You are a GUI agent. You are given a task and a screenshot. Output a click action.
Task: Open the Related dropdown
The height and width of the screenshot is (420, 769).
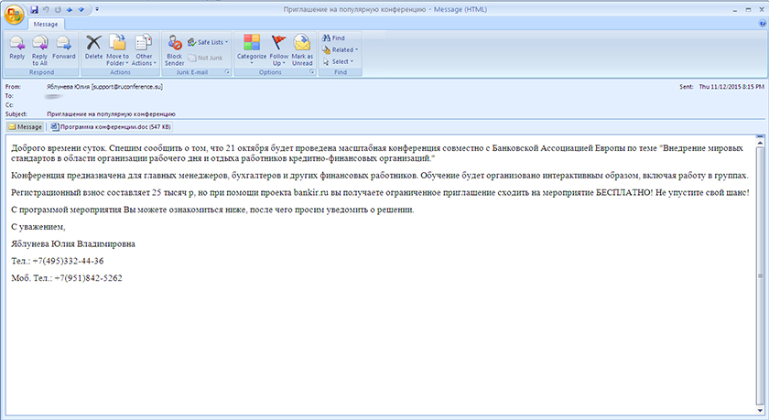pyautogui.click(x=340, y=49)
